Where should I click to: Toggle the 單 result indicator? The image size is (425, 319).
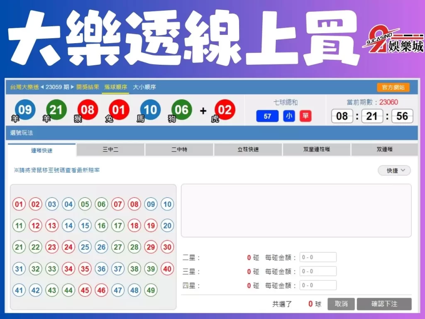point(305,116)
